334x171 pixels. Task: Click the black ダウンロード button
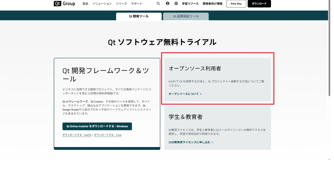pyautogui.click(x=259, y=4)
